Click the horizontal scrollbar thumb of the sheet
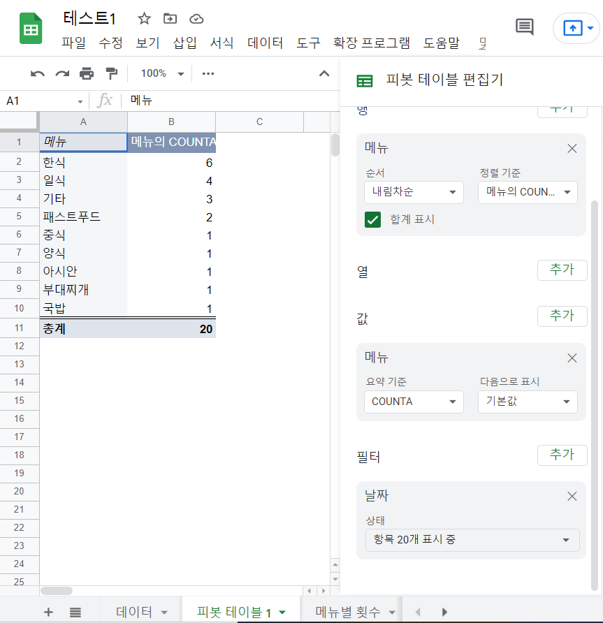The height and width of the screenshot is (623, 603). (57, 591)
